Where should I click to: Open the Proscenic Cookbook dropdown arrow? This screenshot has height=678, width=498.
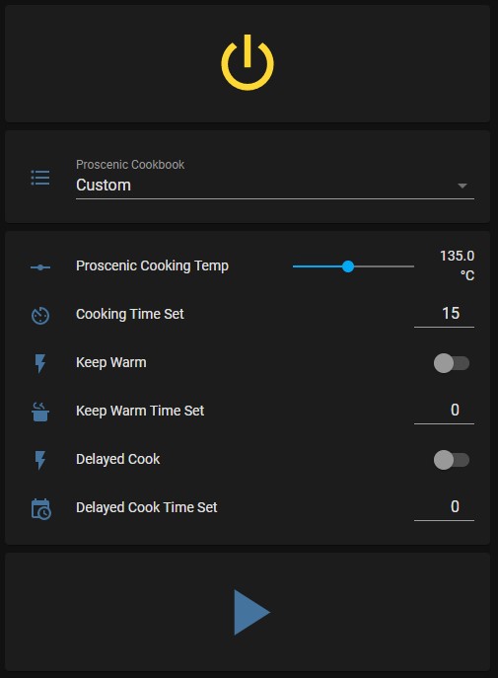pyautogui.click(x=462, y=186)
